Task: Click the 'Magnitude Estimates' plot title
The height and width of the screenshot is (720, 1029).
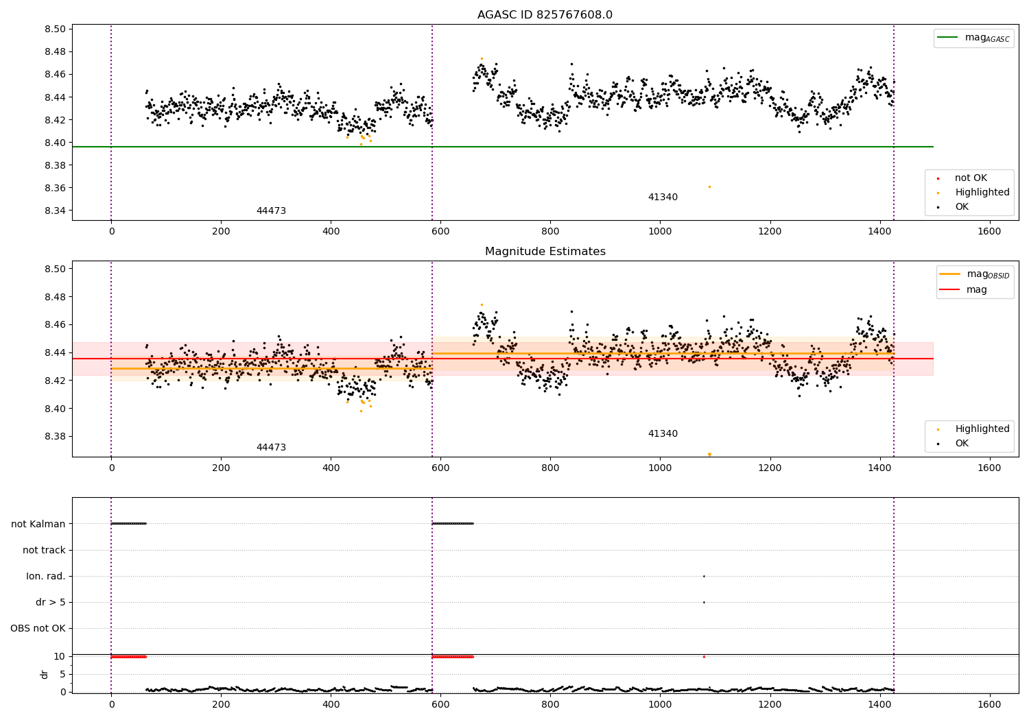Action: (545, 251)
